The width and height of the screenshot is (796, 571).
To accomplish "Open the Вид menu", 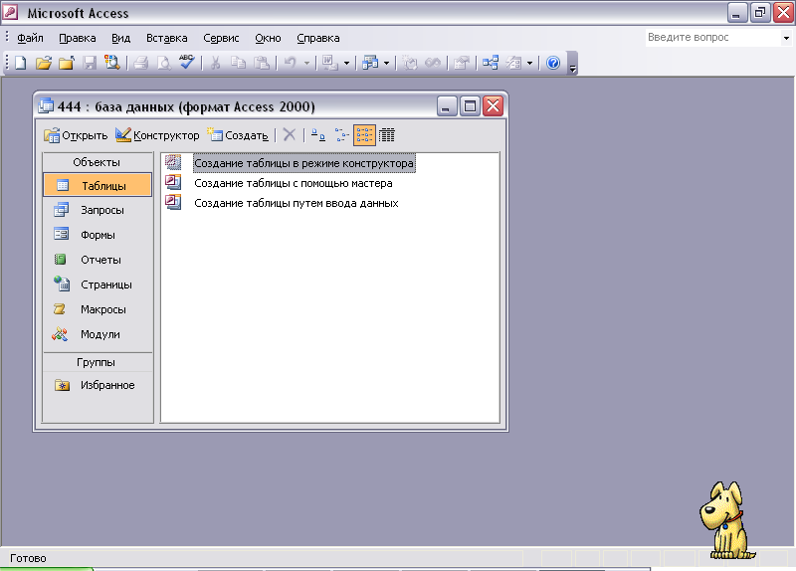I will pos(120,38).
